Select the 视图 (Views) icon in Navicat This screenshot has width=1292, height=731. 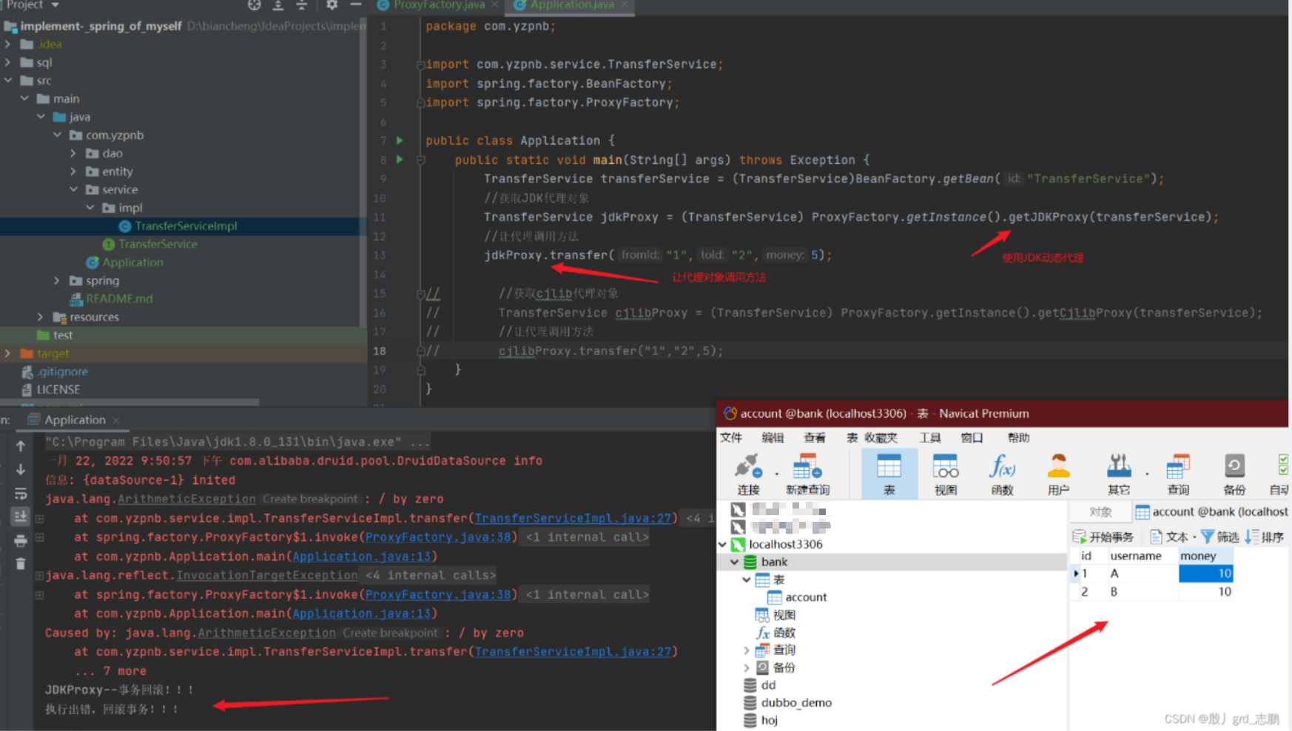tap(946, 473)
